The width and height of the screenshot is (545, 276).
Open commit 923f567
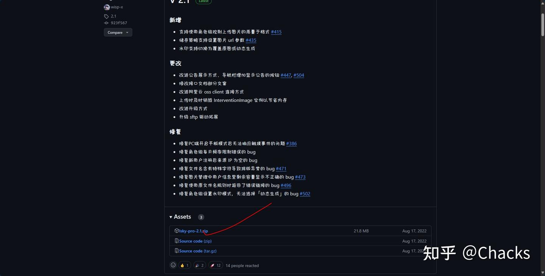coord(119,23)
